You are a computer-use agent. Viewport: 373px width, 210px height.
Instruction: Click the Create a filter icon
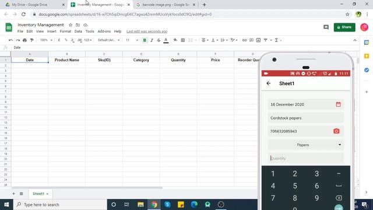coord(266,40)
